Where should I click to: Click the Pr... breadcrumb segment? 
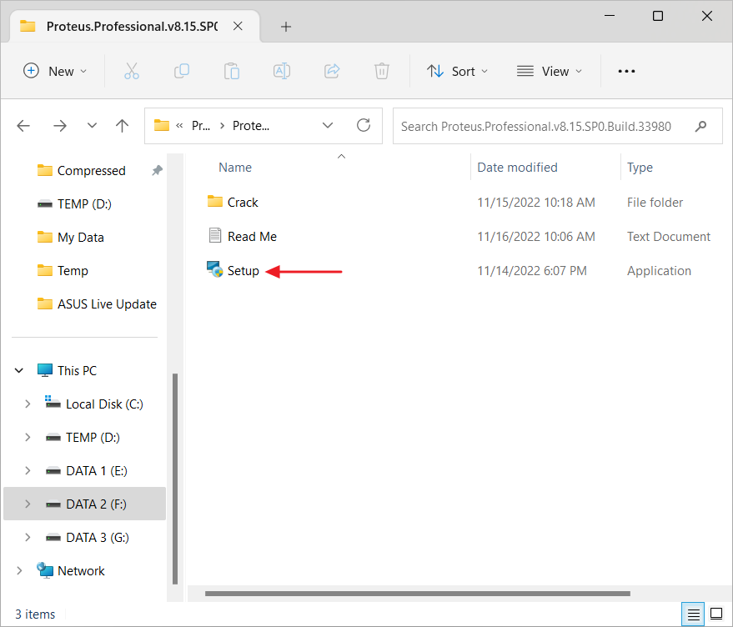point(200,126)
